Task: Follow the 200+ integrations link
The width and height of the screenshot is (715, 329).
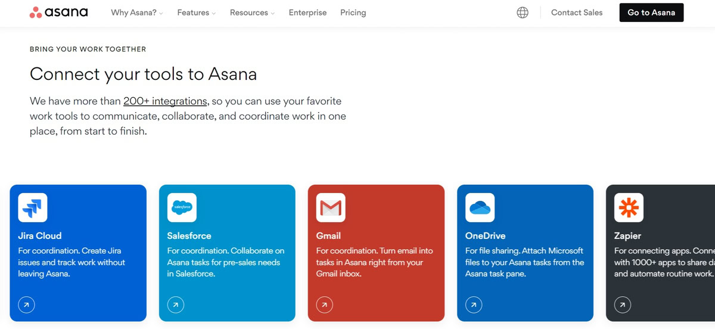Action: (165, 101)
